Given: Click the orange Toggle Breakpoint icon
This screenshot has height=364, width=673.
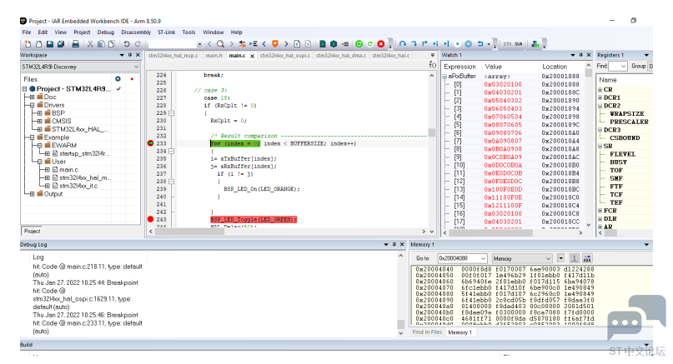Looking at the screenshot, I should [x=275, y=44].
